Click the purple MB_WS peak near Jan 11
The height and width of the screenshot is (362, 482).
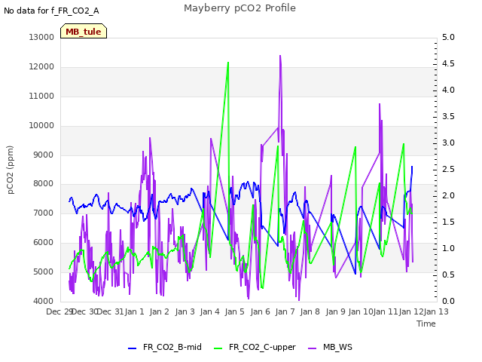pyautogui.click(x=380, y=104)
